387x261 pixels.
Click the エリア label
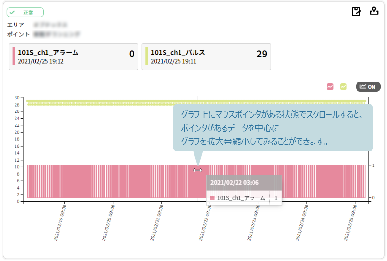point(15,25)
